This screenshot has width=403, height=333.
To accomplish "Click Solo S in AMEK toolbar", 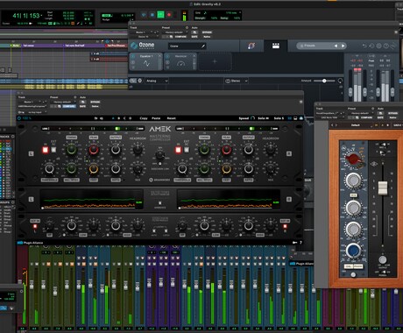I will tap(279, 118).
